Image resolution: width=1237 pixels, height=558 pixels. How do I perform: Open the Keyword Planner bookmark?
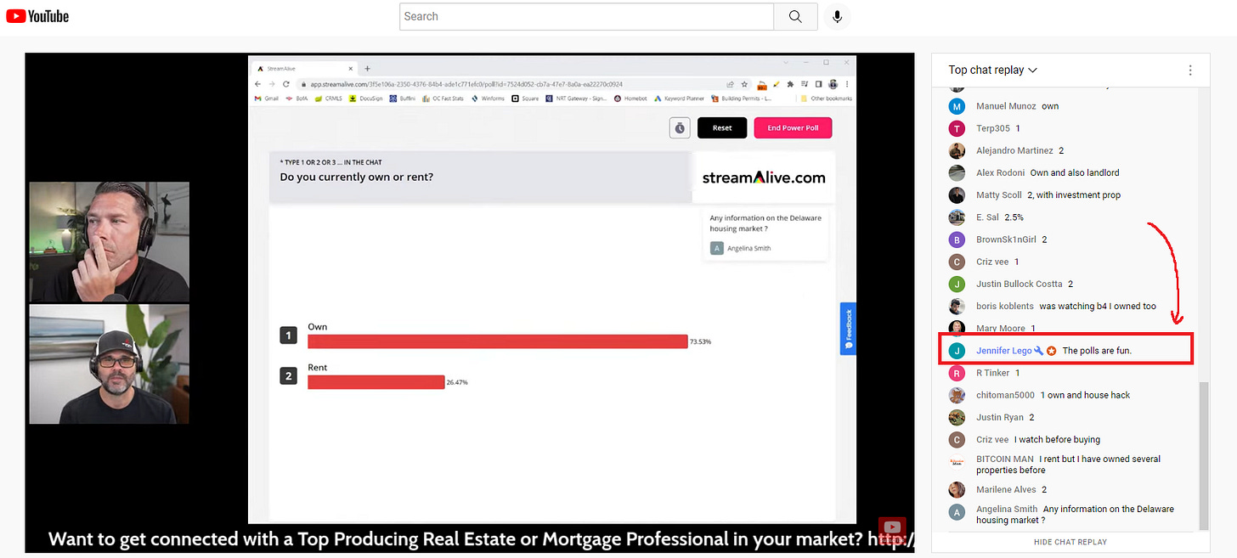tap(678, 99)
